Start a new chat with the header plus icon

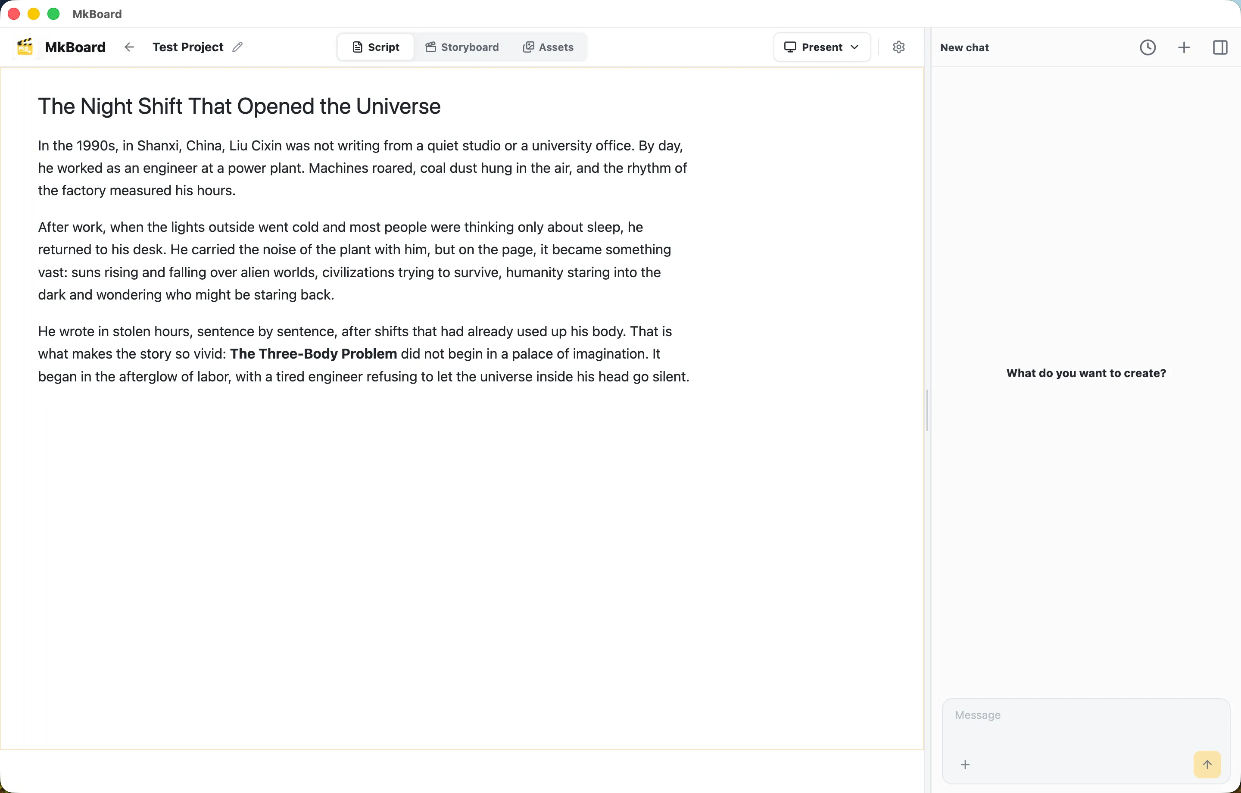pyautogui.click(x=1184, y=47)
